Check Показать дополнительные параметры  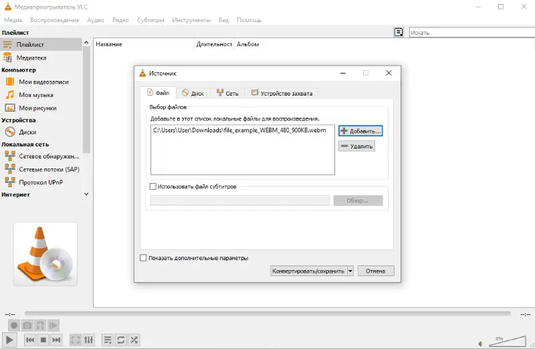pyautogui.click(x=143, y=258)
